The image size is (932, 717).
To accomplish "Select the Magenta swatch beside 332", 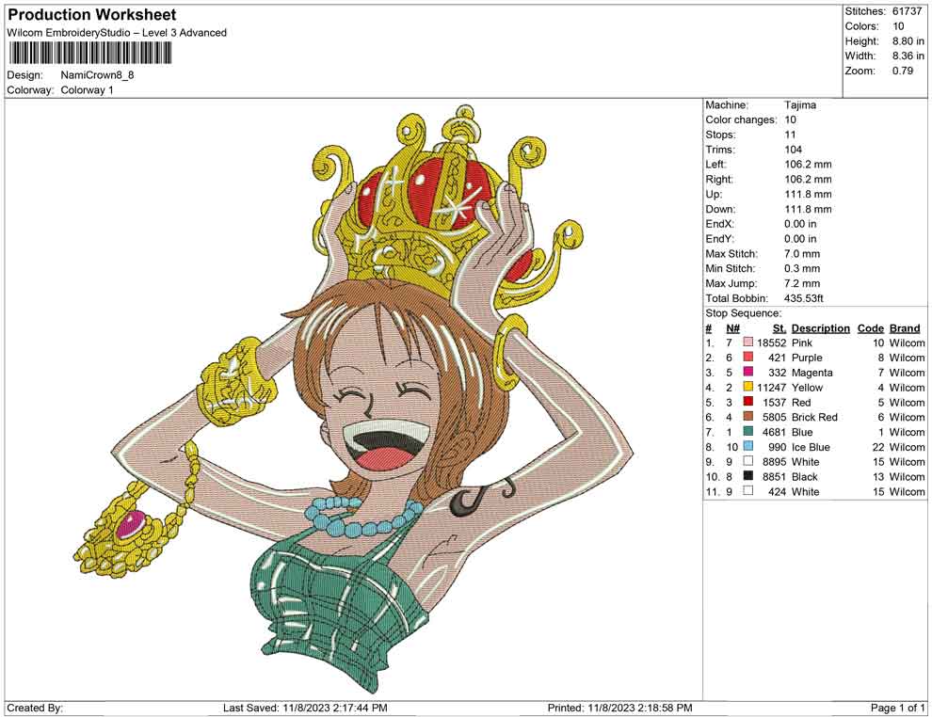I will 747,373.
